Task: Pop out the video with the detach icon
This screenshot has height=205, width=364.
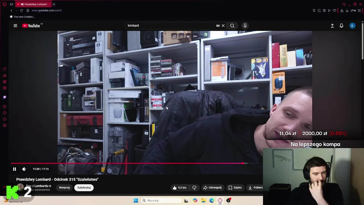Action: pos(174,36)
